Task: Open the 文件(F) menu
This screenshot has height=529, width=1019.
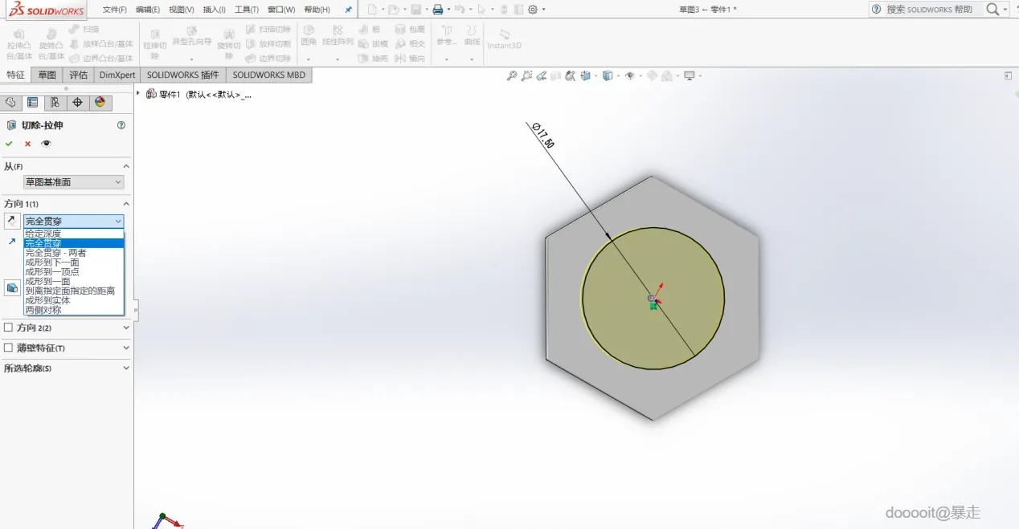Action: [x=115, y=10]
